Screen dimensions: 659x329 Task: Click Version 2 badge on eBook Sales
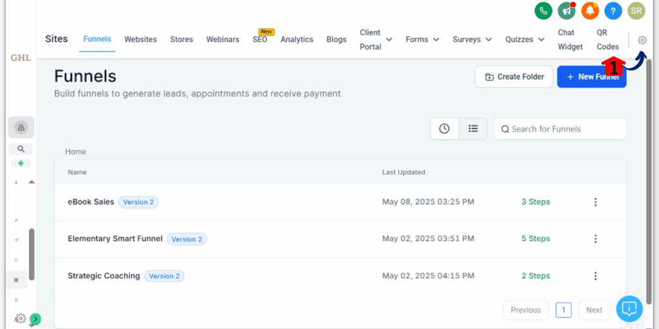point(138,202)
